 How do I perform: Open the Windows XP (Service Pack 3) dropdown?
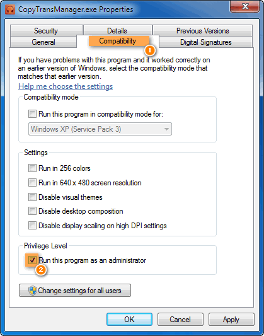click(100, 129)
